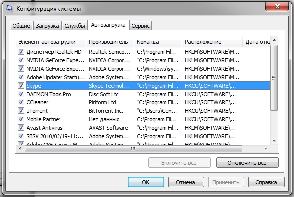Image resolution: width=294 pixels, height=197 pixels.
Task: Click the Применить button
Action: click(226, 182)
